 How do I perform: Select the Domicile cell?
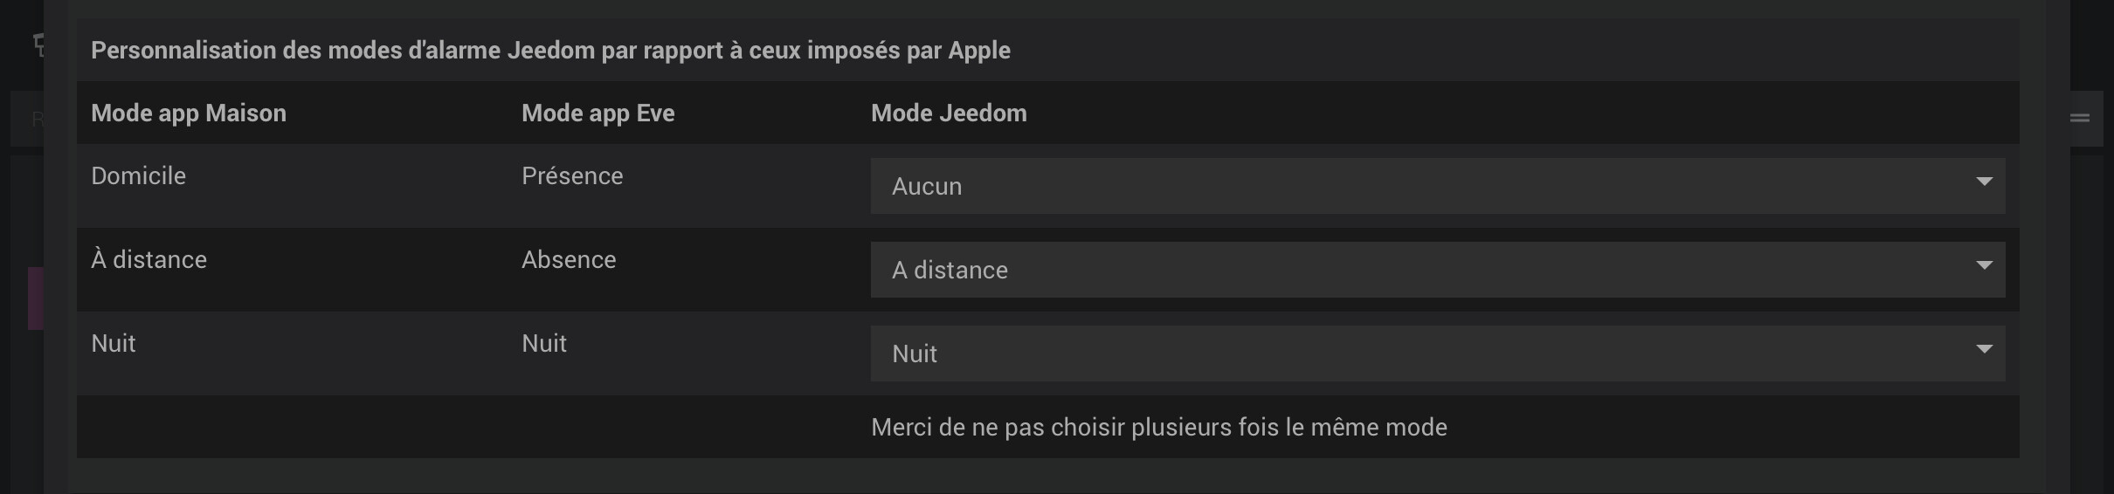tap(138, 175)
